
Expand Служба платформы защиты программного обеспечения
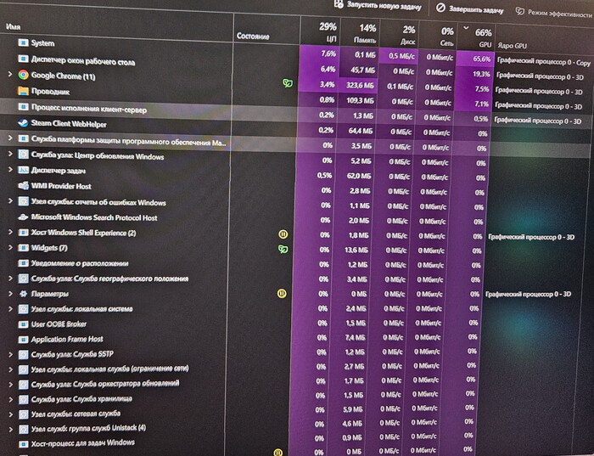point(10,138)
